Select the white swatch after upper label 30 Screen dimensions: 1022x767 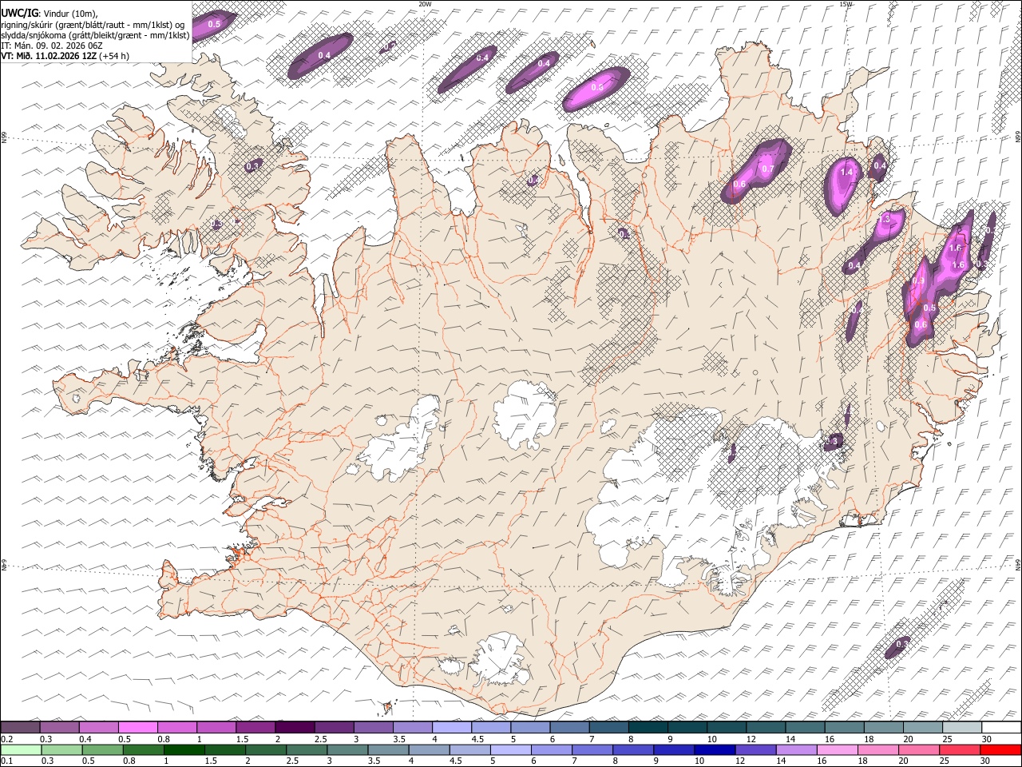[x=1001, y=727]
